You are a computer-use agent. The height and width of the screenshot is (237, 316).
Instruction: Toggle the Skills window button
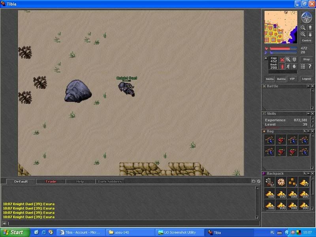point(269,79)
